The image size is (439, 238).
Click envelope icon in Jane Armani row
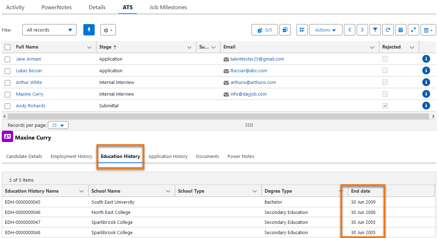point(226,59)
